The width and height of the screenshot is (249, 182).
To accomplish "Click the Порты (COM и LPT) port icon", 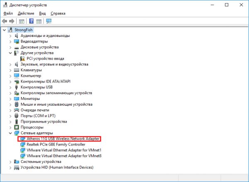I will click(x=16, y=116).
